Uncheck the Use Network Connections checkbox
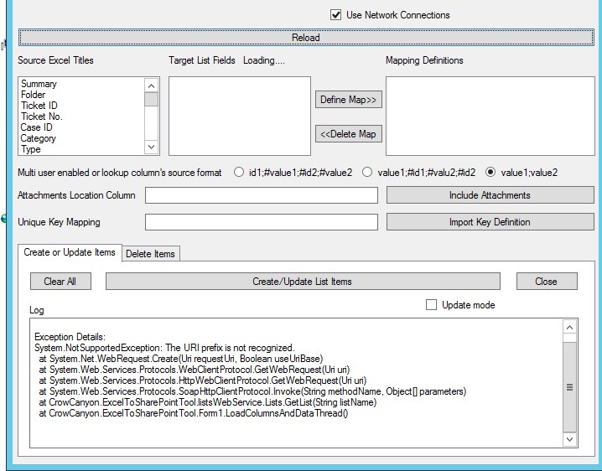The height and width of the screenshot is (471, 602). coord(336,15)
